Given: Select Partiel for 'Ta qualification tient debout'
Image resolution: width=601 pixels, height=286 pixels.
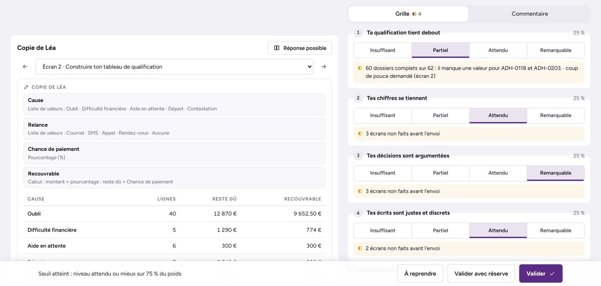Looking at the screenshot, I should (x=441, y=50).
